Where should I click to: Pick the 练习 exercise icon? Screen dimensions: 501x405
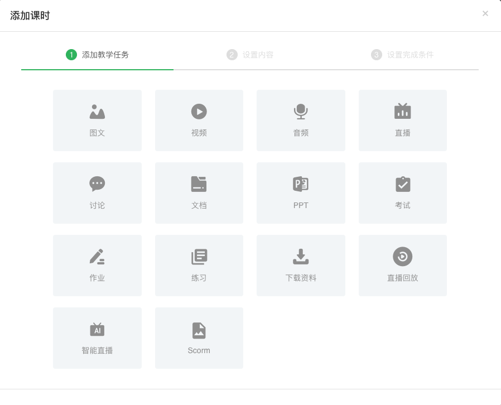tap(199, 257)
